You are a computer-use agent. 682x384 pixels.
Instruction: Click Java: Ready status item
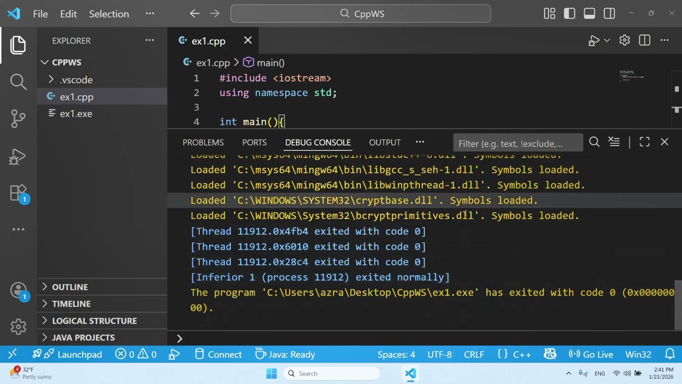click(285, 354)
